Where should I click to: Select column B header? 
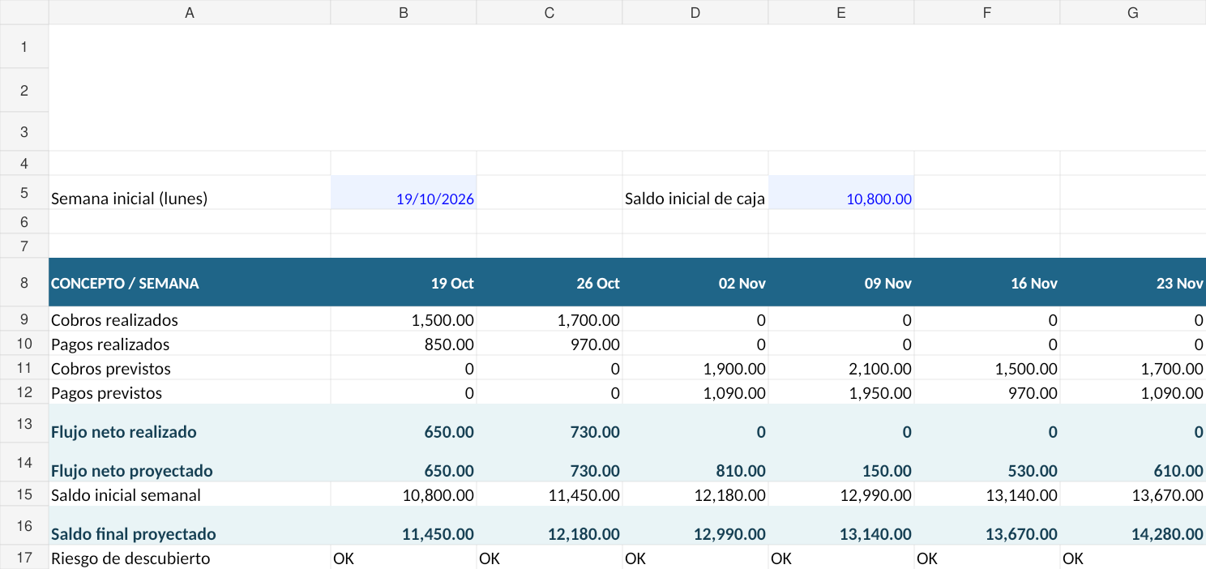point(404,12)
